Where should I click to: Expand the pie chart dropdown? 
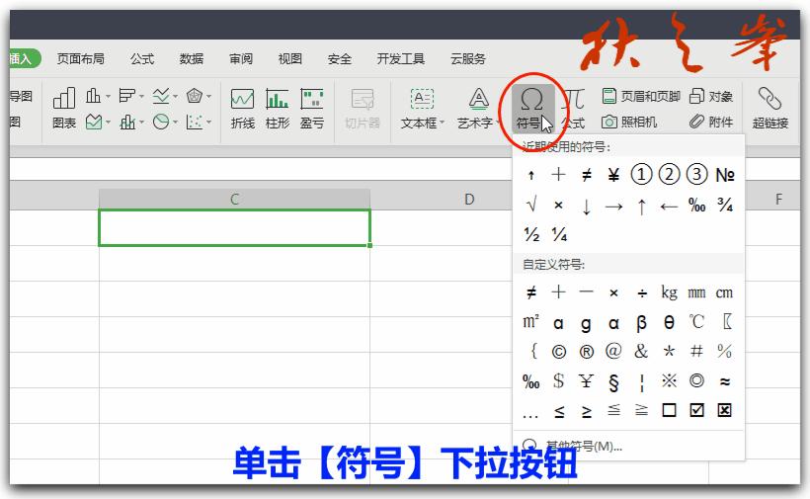tap(175, 123)
